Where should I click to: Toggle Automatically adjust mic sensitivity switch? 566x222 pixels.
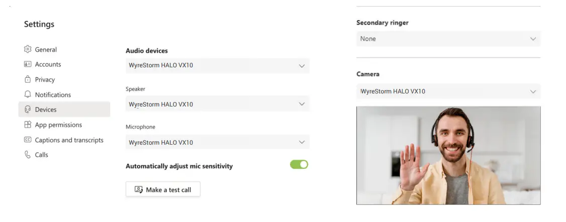pos(299,165)
